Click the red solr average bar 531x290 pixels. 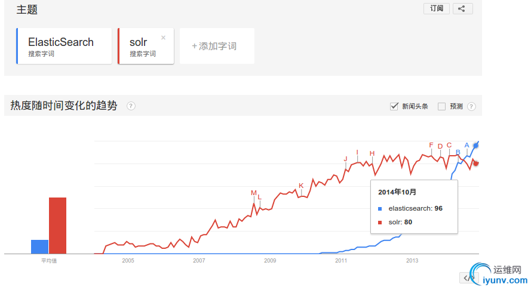pyautogui.click(x=57, y=226)
